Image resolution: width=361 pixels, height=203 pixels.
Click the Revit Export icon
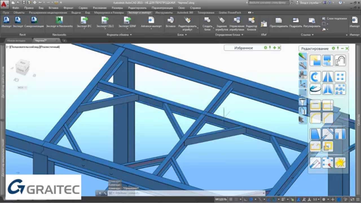pyautogui.click(x=18, y=20)
